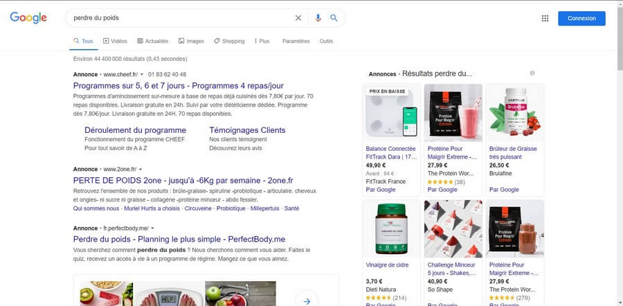Open 'Vinaigre de cidre' product link
Screen dimensions: 623x306
pos(387,264)
